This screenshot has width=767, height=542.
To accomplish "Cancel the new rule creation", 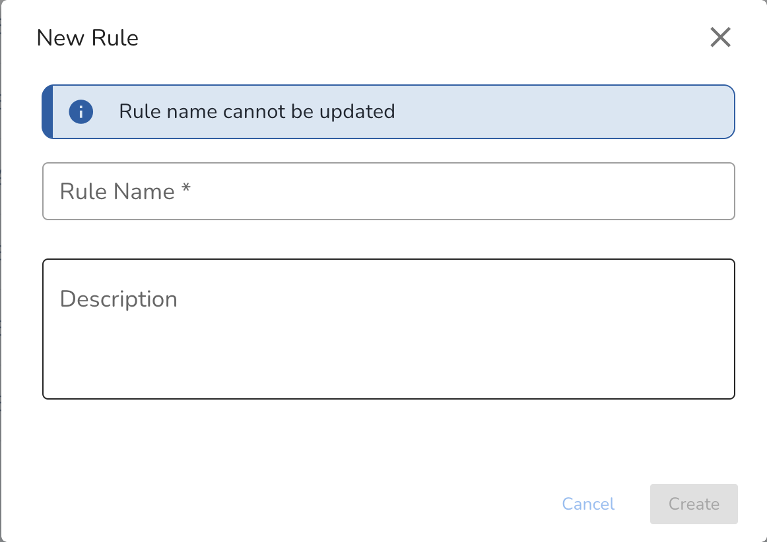I will tap(588, 504).
